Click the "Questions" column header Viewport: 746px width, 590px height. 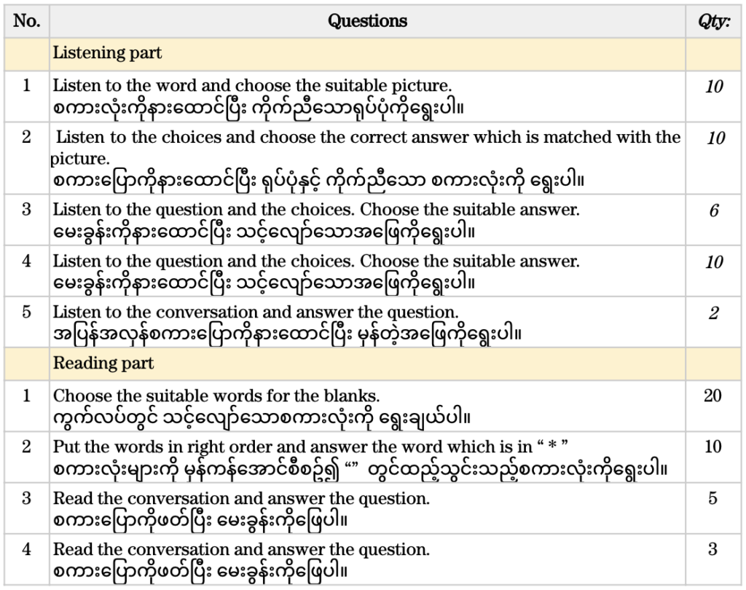tap(367, 21)
